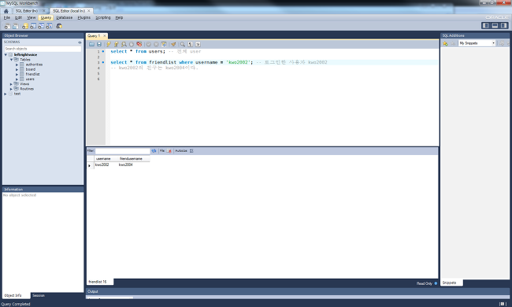The height and width of the screenshot is (307, 512).
Task: Switch to the Session tab
Action: pos(39,295)
